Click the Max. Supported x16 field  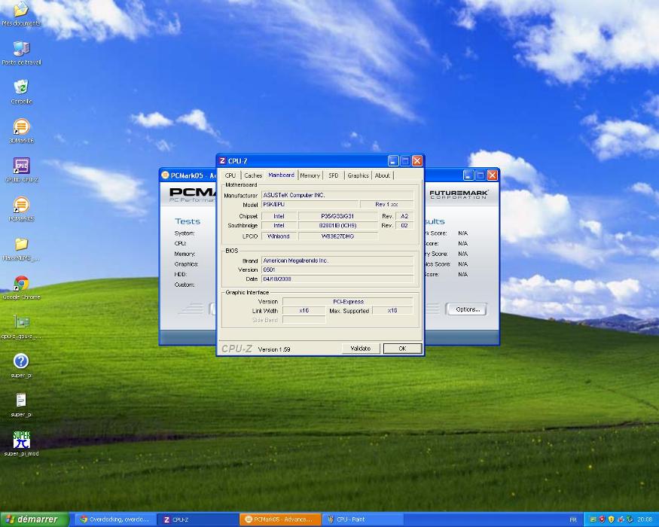click(392, 311)
